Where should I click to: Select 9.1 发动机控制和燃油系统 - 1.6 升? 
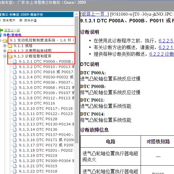42,40
